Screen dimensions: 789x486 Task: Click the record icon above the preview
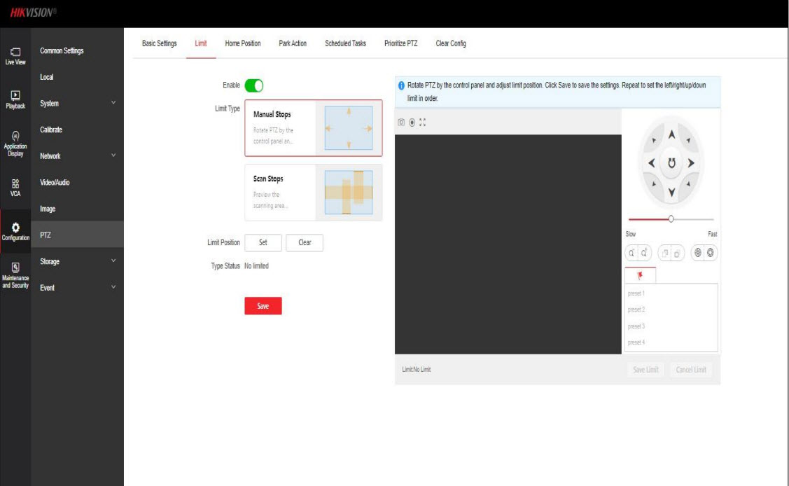click(412, 122)
